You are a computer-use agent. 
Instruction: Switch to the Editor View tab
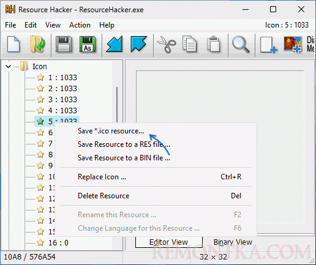(169, 242)
